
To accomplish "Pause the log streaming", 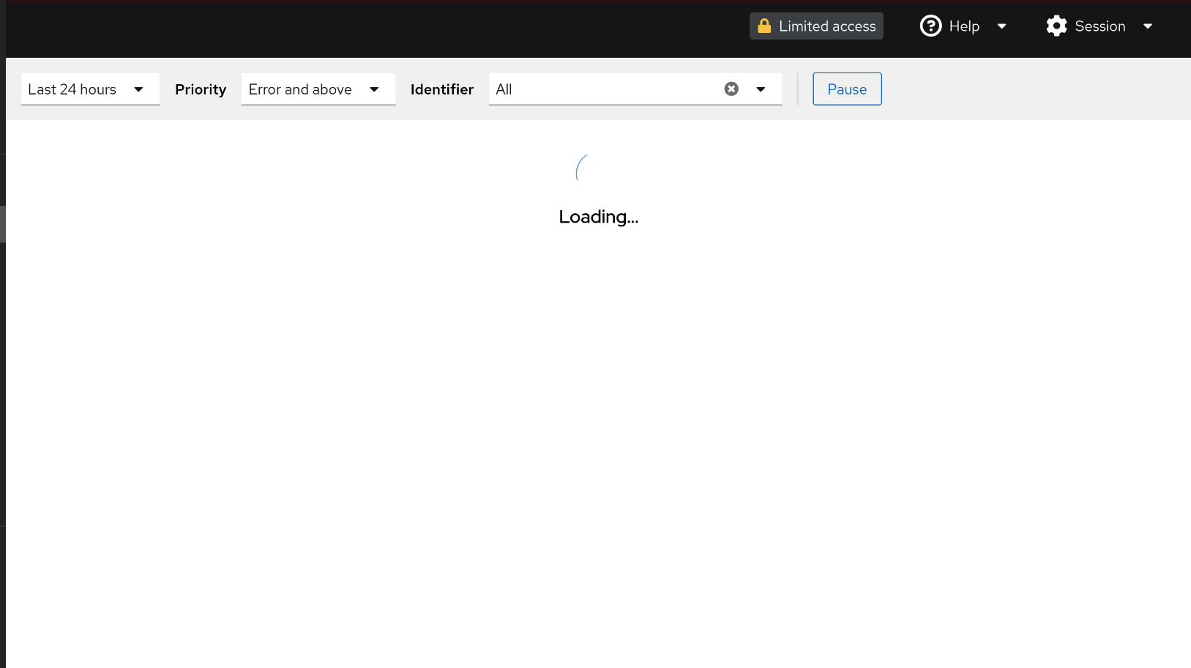I will pos(847,89).
